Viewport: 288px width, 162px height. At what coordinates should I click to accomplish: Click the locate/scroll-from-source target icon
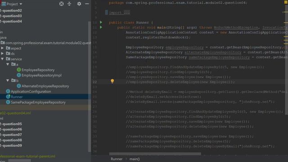click(x=62, y=4)
